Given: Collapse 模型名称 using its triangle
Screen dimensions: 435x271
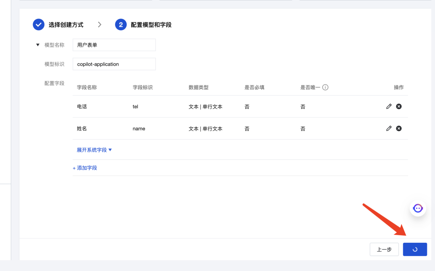Looking at the screenshot, I should [37, 45].
